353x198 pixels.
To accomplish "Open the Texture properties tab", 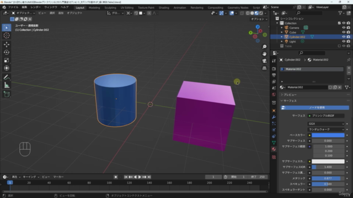I will click(274, 157).
